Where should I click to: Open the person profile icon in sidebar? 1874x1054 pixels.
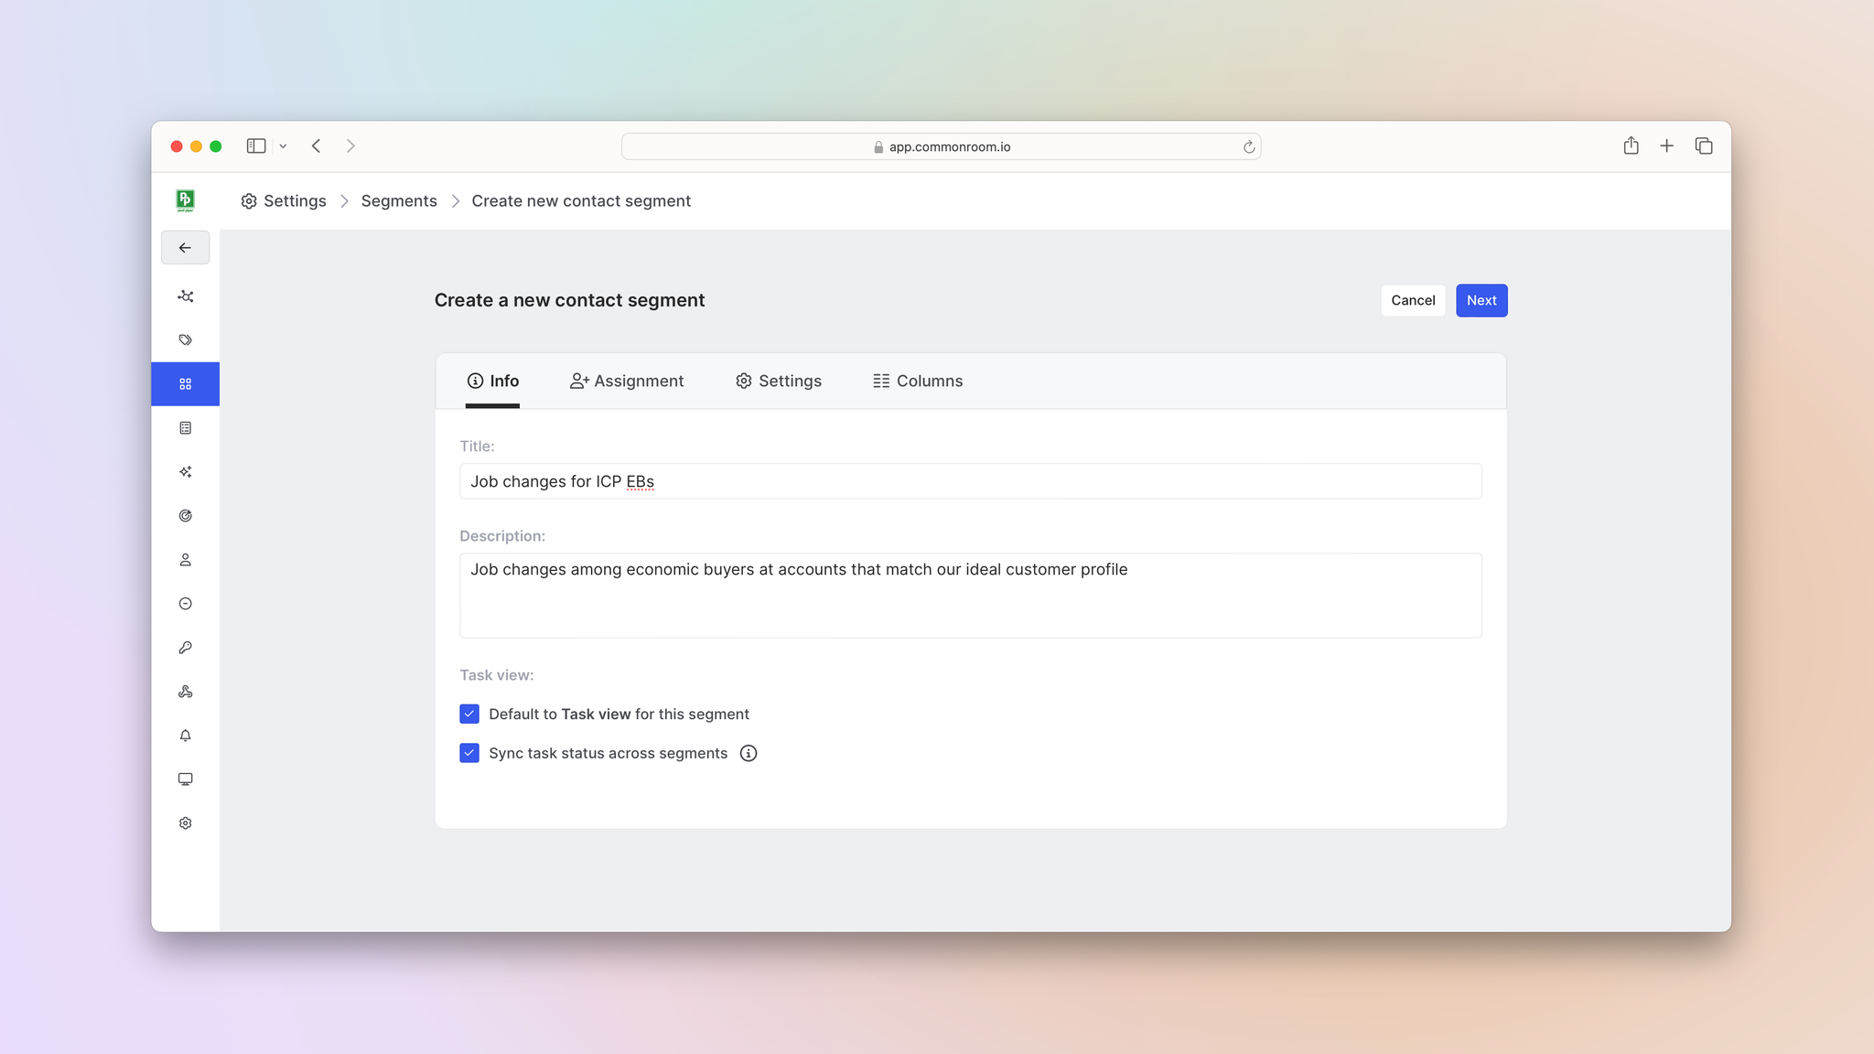click(x=185, y=560)
